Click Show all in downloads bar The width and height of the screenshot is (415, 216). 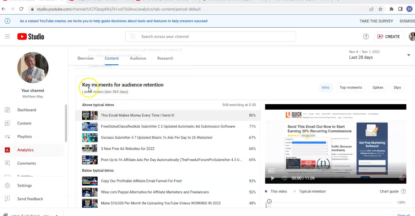tap(404, 215)
